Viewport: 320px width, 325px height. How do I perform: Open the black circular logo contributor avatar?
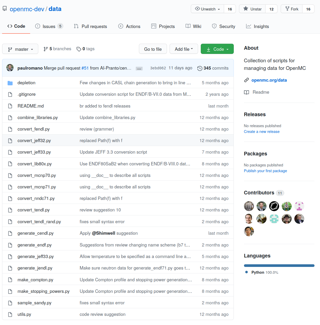pos(274,206)
